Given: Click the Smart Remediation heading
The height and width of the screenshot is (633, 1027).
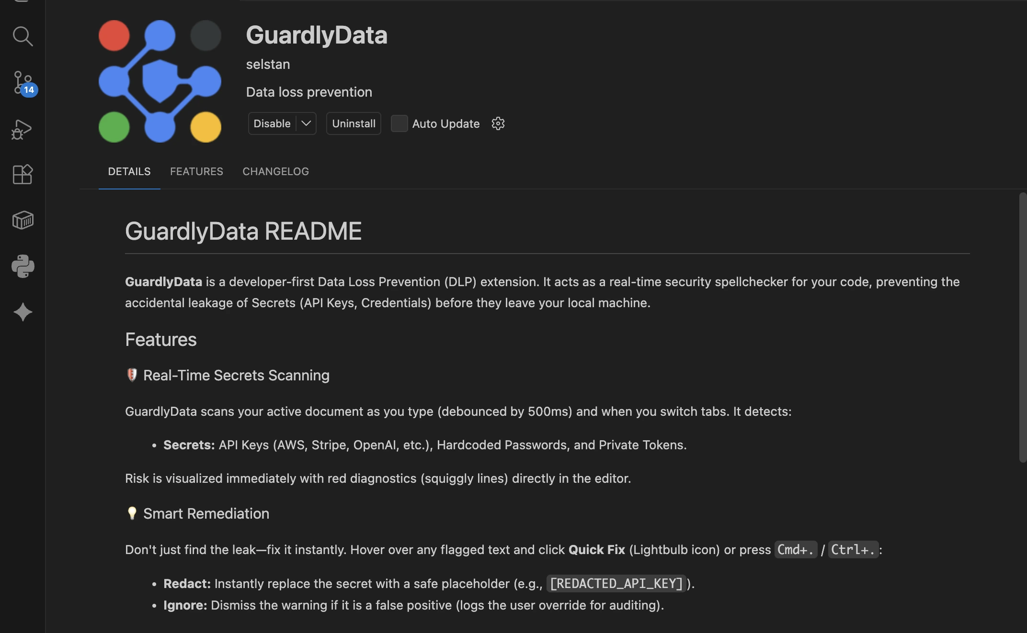Looking at the screenshot, I should (206, 513).
